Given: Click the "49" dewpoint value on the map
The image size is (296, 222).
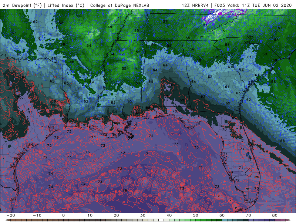Looking at the screenshot, I should click(110, 27).
